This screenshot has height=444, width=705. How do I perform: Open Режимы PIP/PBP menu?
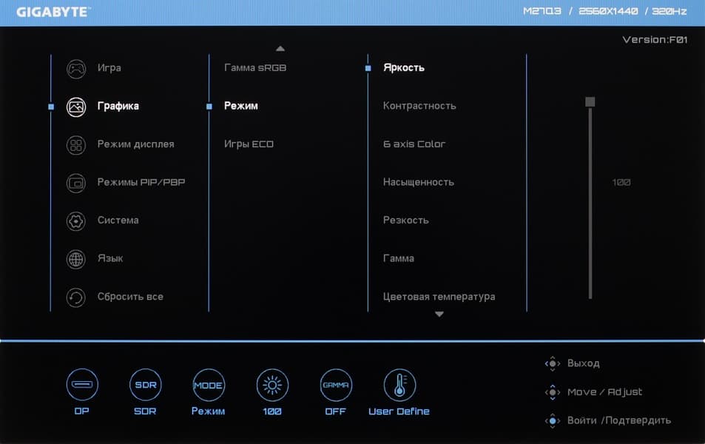[141, 182]
